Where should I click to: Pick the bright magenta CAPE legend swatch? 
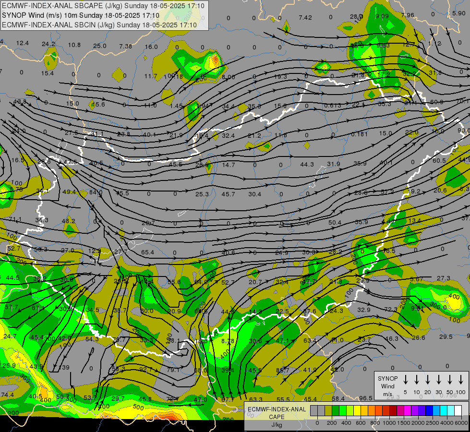(408, 411)
